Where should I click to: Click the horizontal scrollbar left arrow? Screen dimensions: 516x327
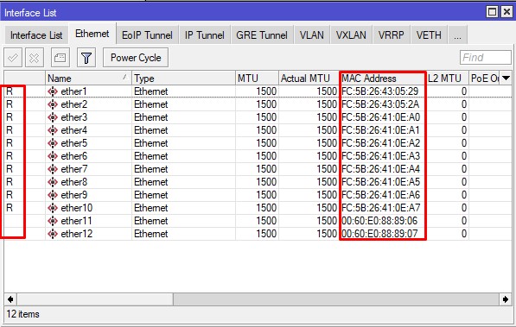pos(10,299)
